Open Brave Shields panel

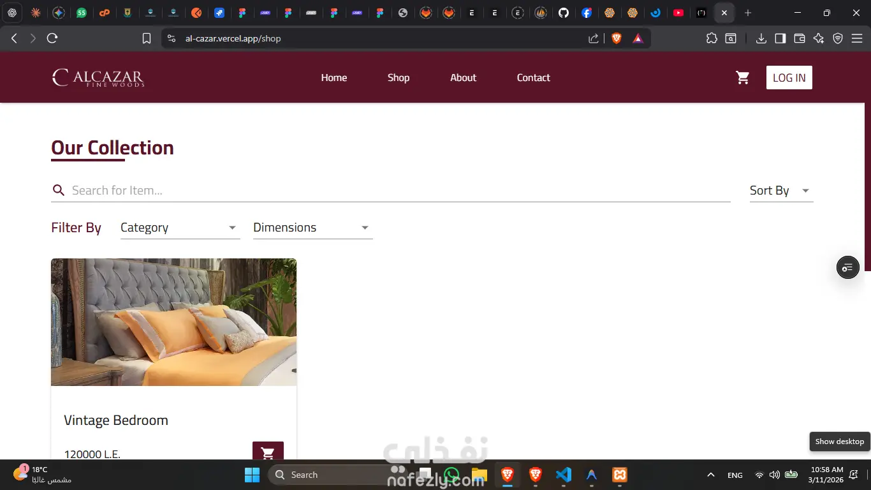coord(617,38)
